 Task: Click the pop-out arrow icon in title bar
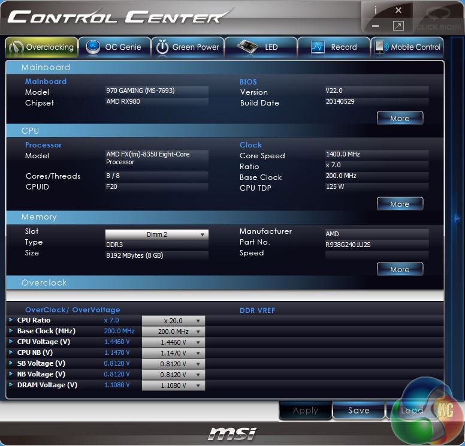398,26
